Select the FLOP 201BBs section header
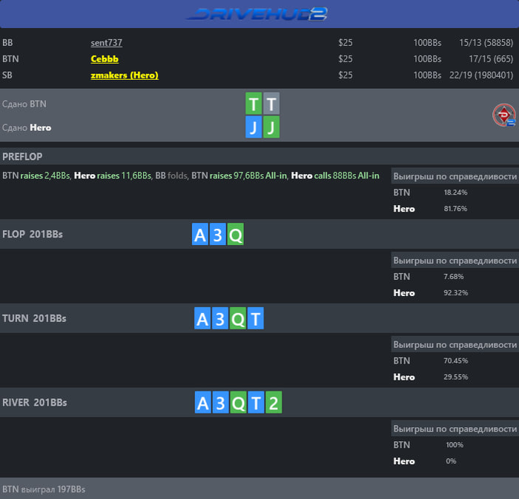 [x=259, y=234]
